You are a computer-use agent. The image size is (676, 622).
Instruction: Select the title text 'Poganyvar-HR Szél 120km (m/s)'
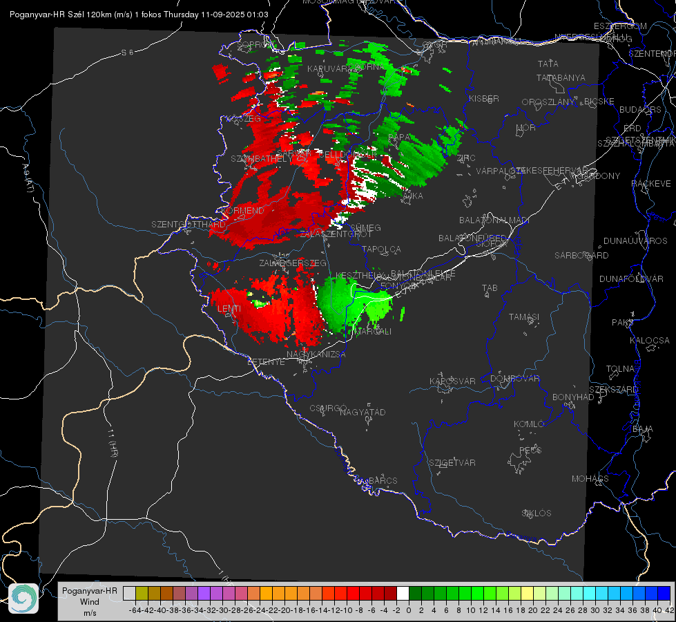(71, 15)
